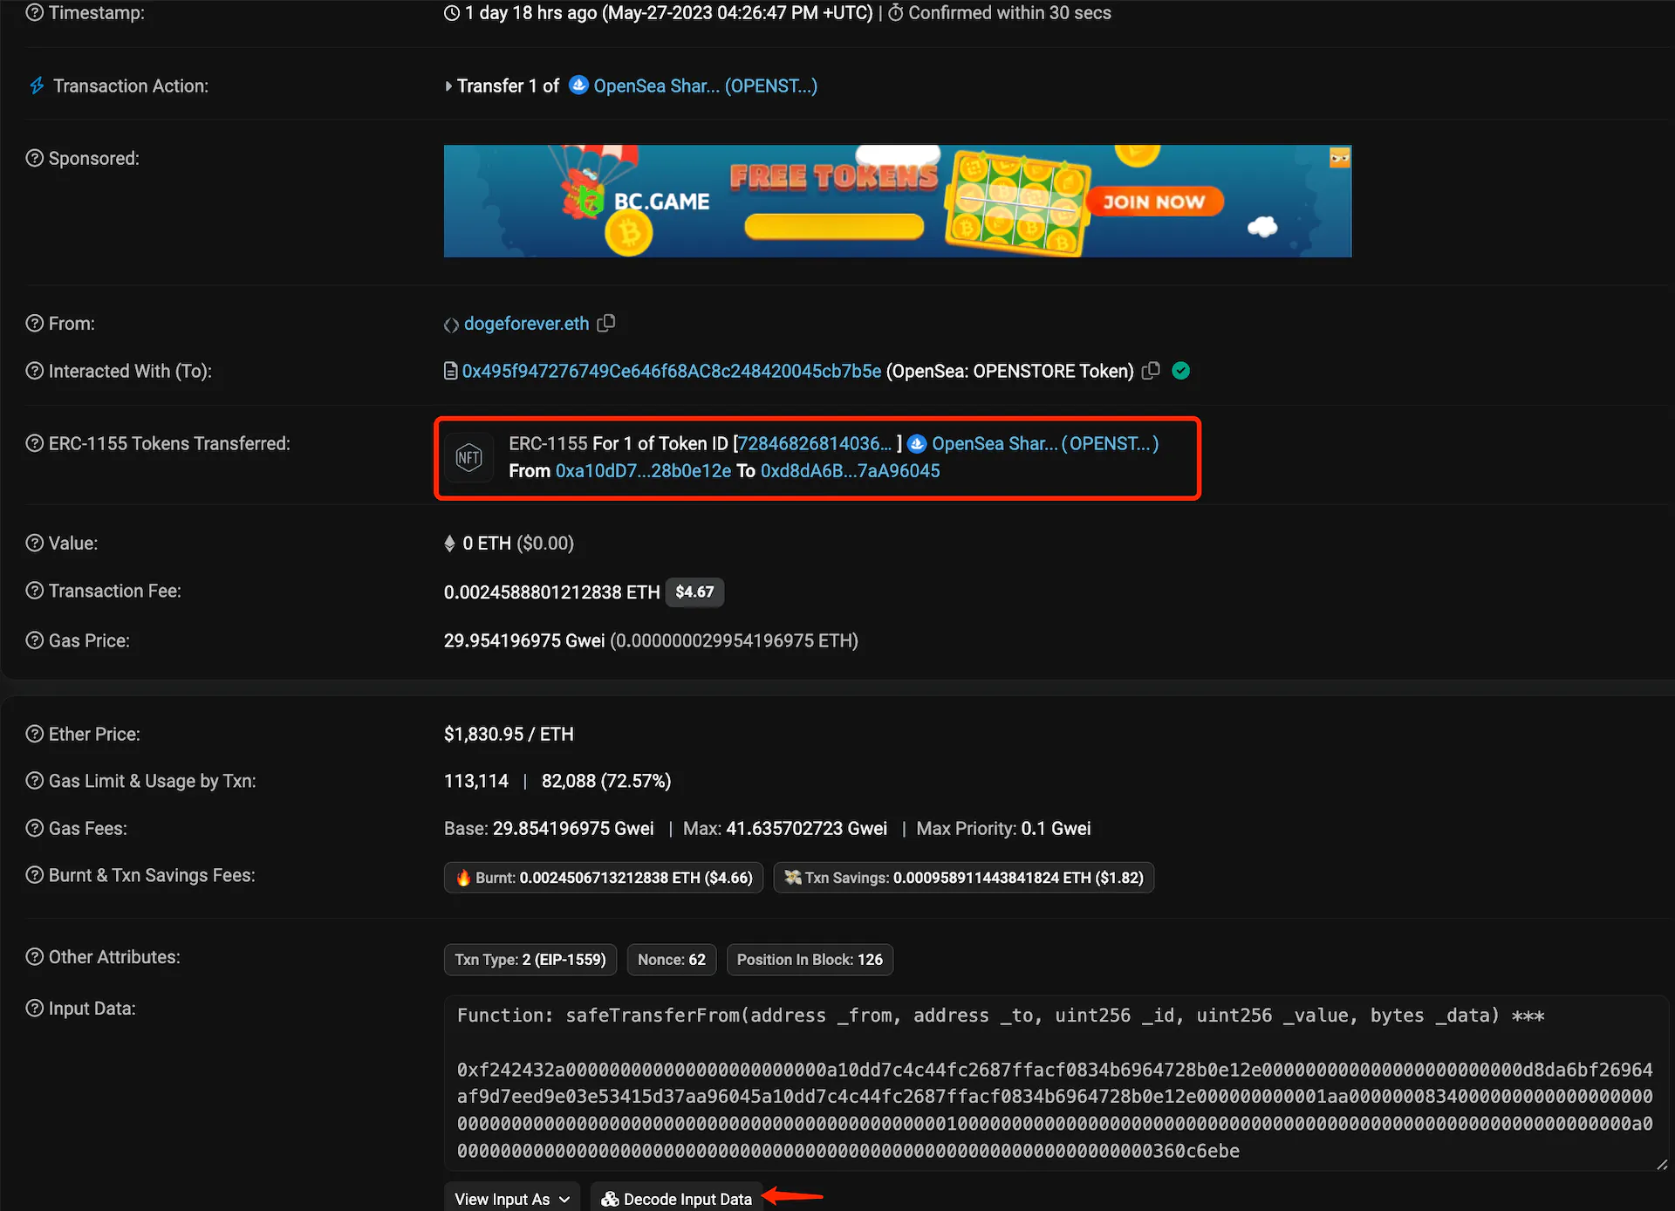Click the Sponsored help question icon

click(34, 158)
